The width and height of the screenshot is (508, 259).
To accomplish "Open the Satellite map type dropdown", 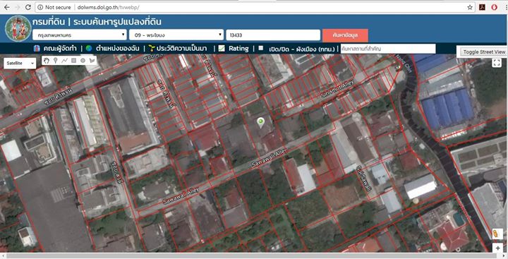I will (x=20, y=64).
